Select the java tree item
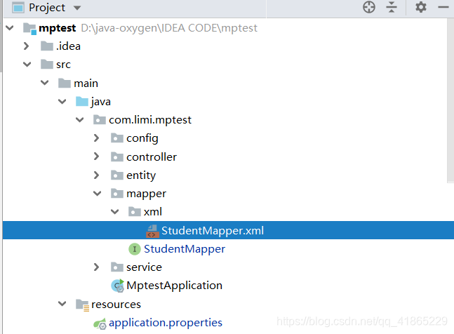Image resolution: width=454 pixels, height=334 pixels. tap(100, 102)
